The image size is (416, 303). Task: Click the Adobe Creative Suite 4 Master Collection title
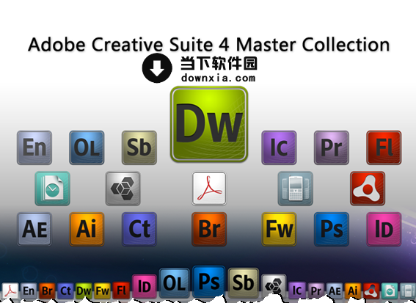tap(209, 44)
